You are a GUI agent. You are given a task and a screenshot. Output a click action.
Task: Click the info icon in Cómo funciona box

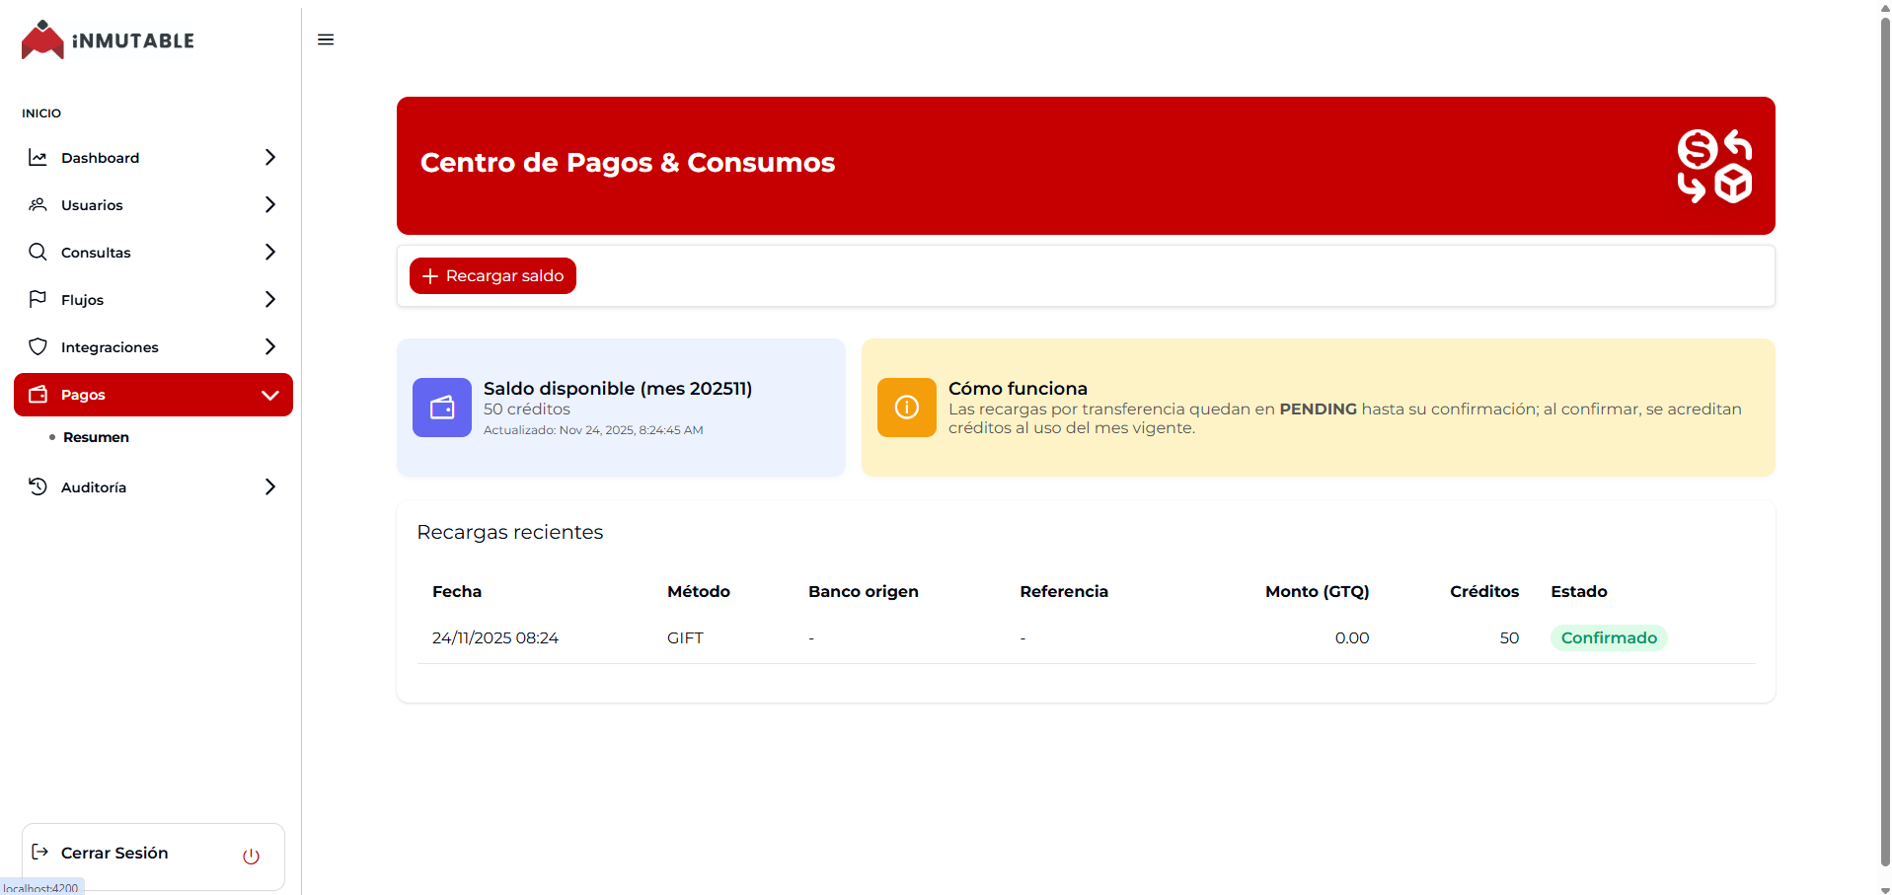pos(906,408)
